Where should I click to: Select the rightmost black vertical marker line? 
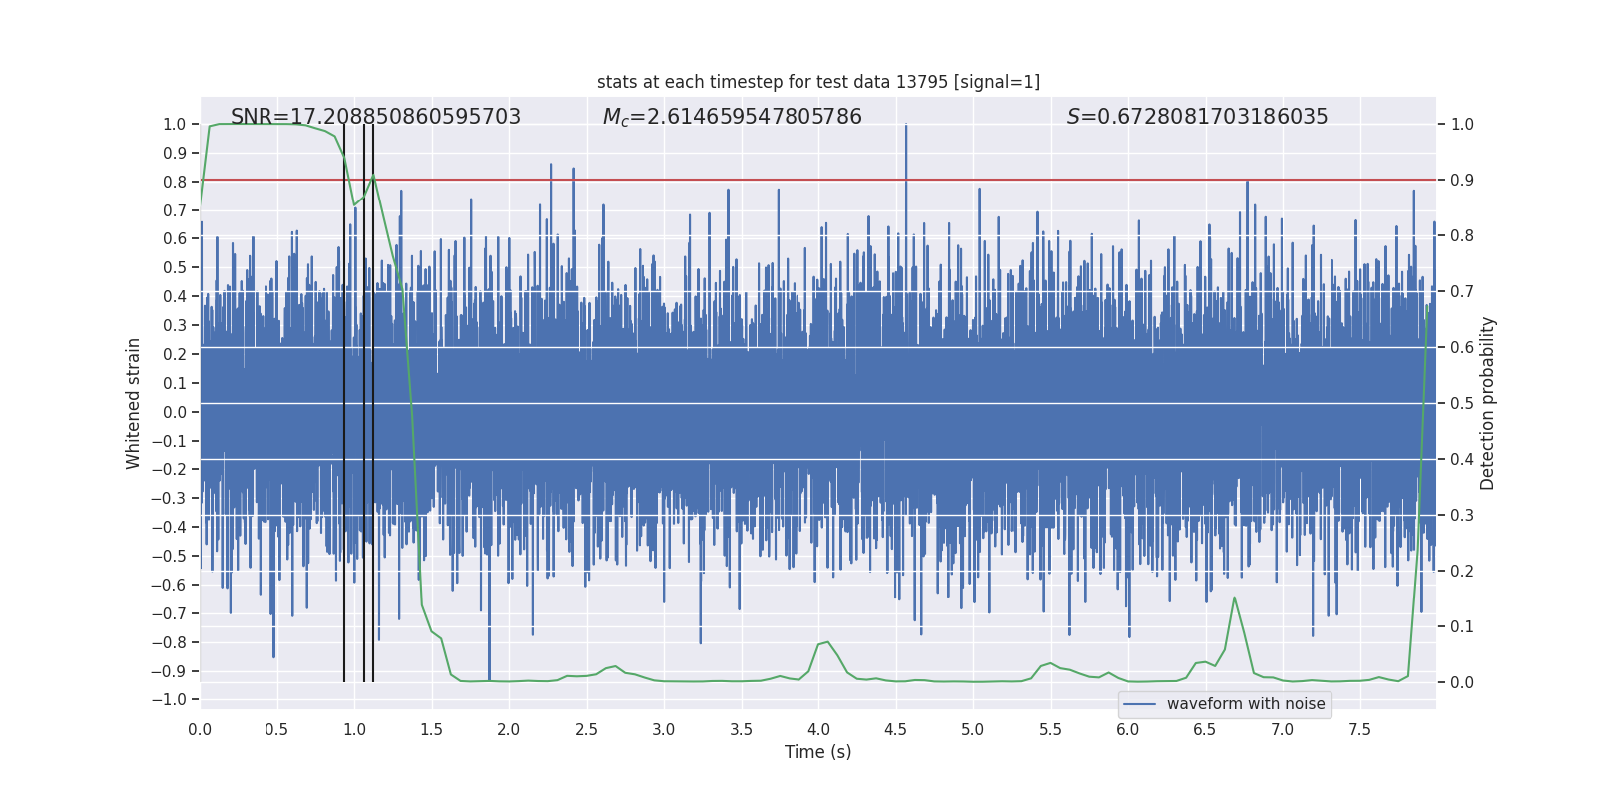point(373,399)
